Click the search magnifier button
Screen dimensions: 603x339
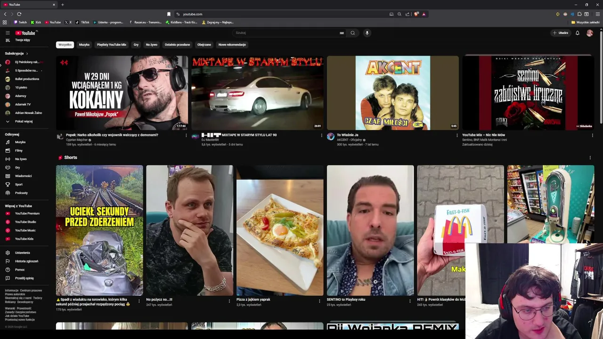(352, 33)
